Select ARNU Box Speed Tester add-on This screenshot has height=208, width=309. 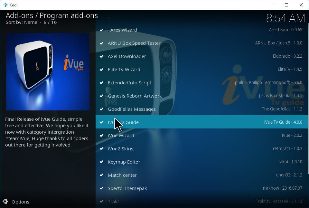201,43
